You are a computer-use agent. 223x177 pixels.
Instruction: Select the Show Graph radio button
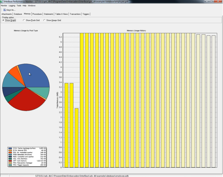click(x=3, y=20)
